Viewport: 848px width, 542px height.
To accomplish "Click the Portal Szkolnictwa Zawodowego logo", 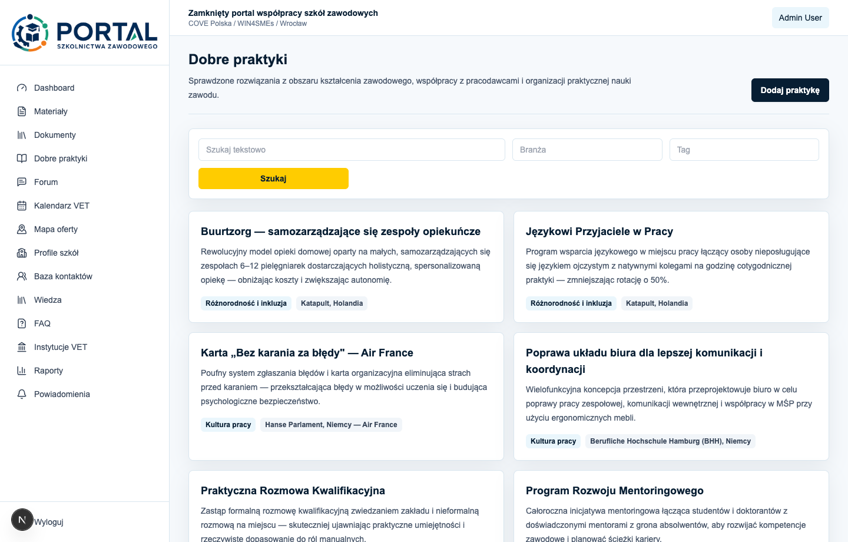I will coord(84,33).
